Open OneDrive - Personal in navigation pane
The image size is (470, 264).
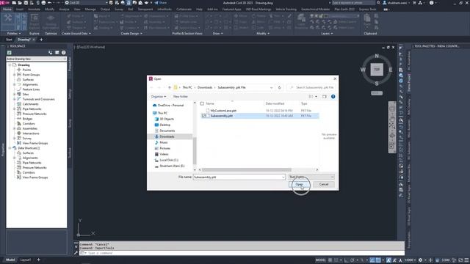(168, 106)
